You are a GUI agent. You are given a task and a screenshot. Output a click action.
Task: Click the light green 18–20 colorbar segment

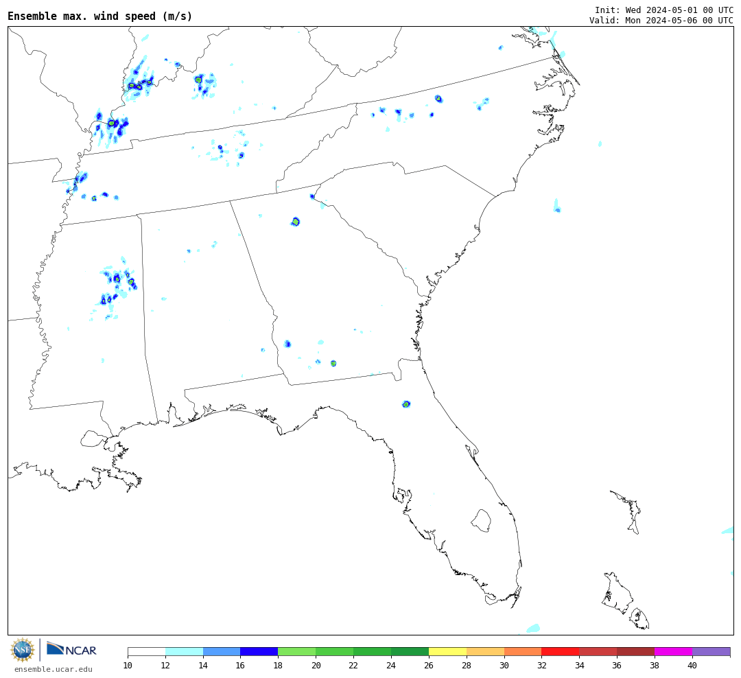297,651
